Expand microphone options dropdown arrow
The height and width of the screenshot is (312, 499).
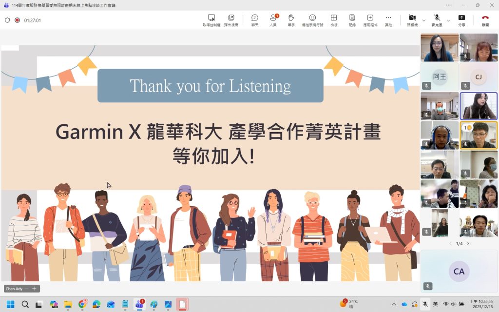[x=448, y=20]
